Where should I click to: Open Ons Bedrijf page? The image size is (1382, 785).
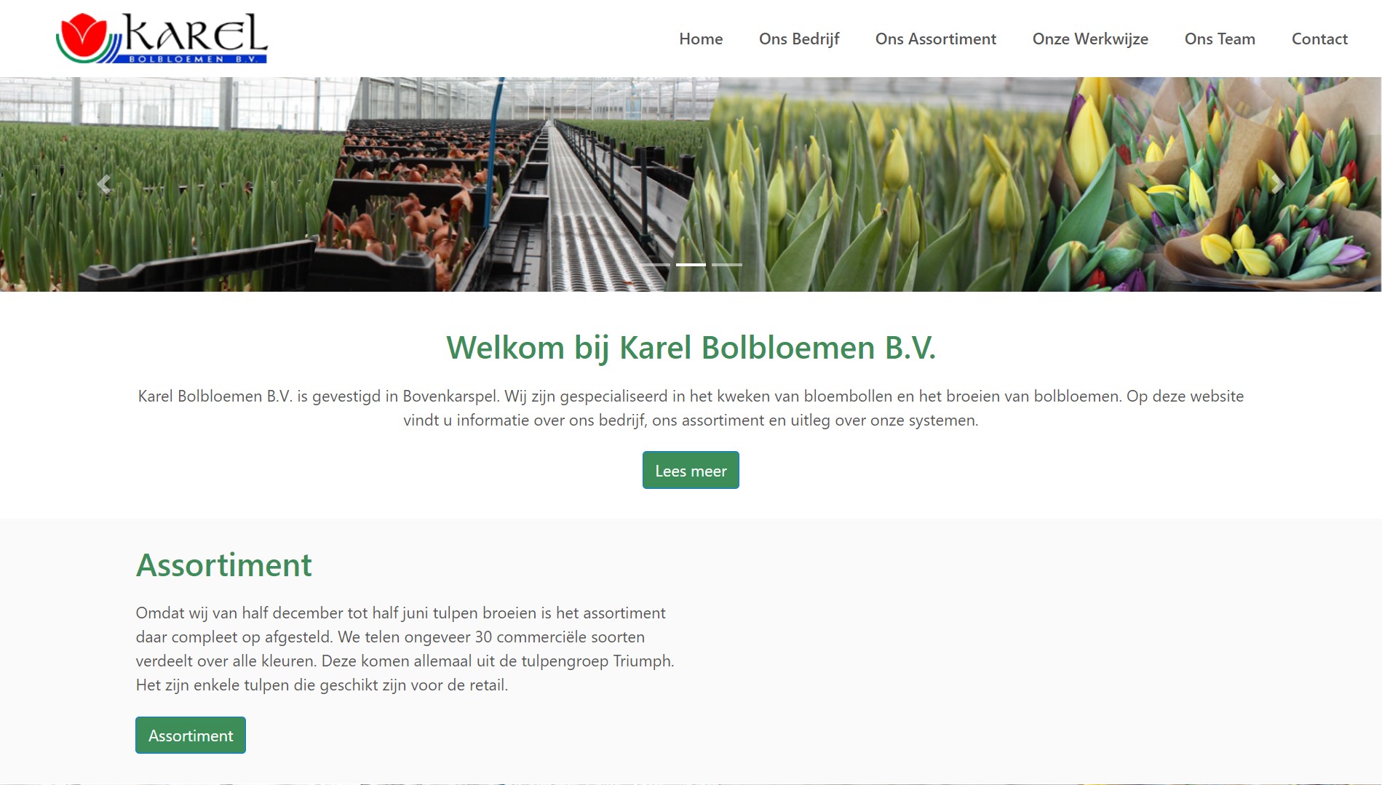pos(799,39)
